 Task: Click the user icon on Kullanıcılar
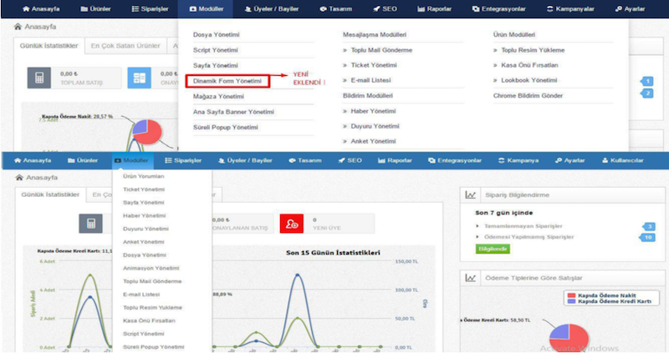coord(605,160)
